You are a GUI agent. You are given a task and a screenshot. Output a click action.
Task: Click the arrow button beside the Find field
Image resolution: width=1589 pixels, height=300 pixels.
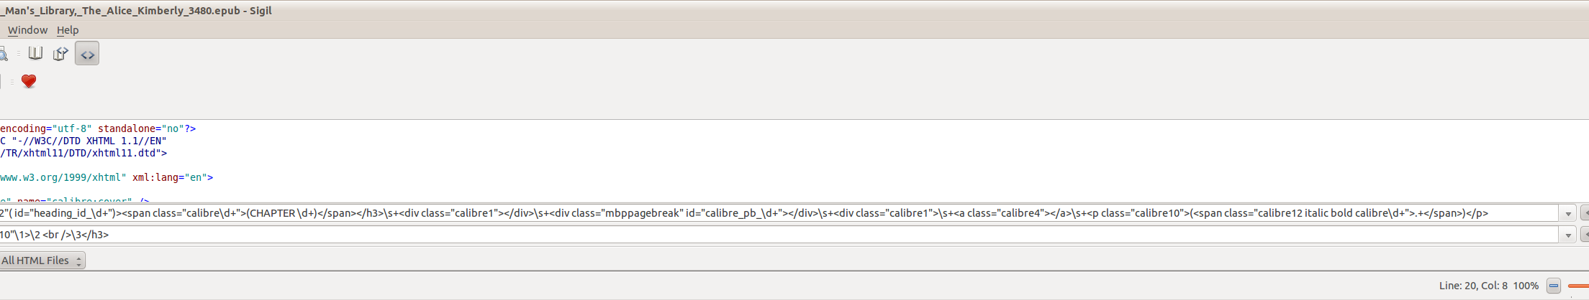(1584, 213)
